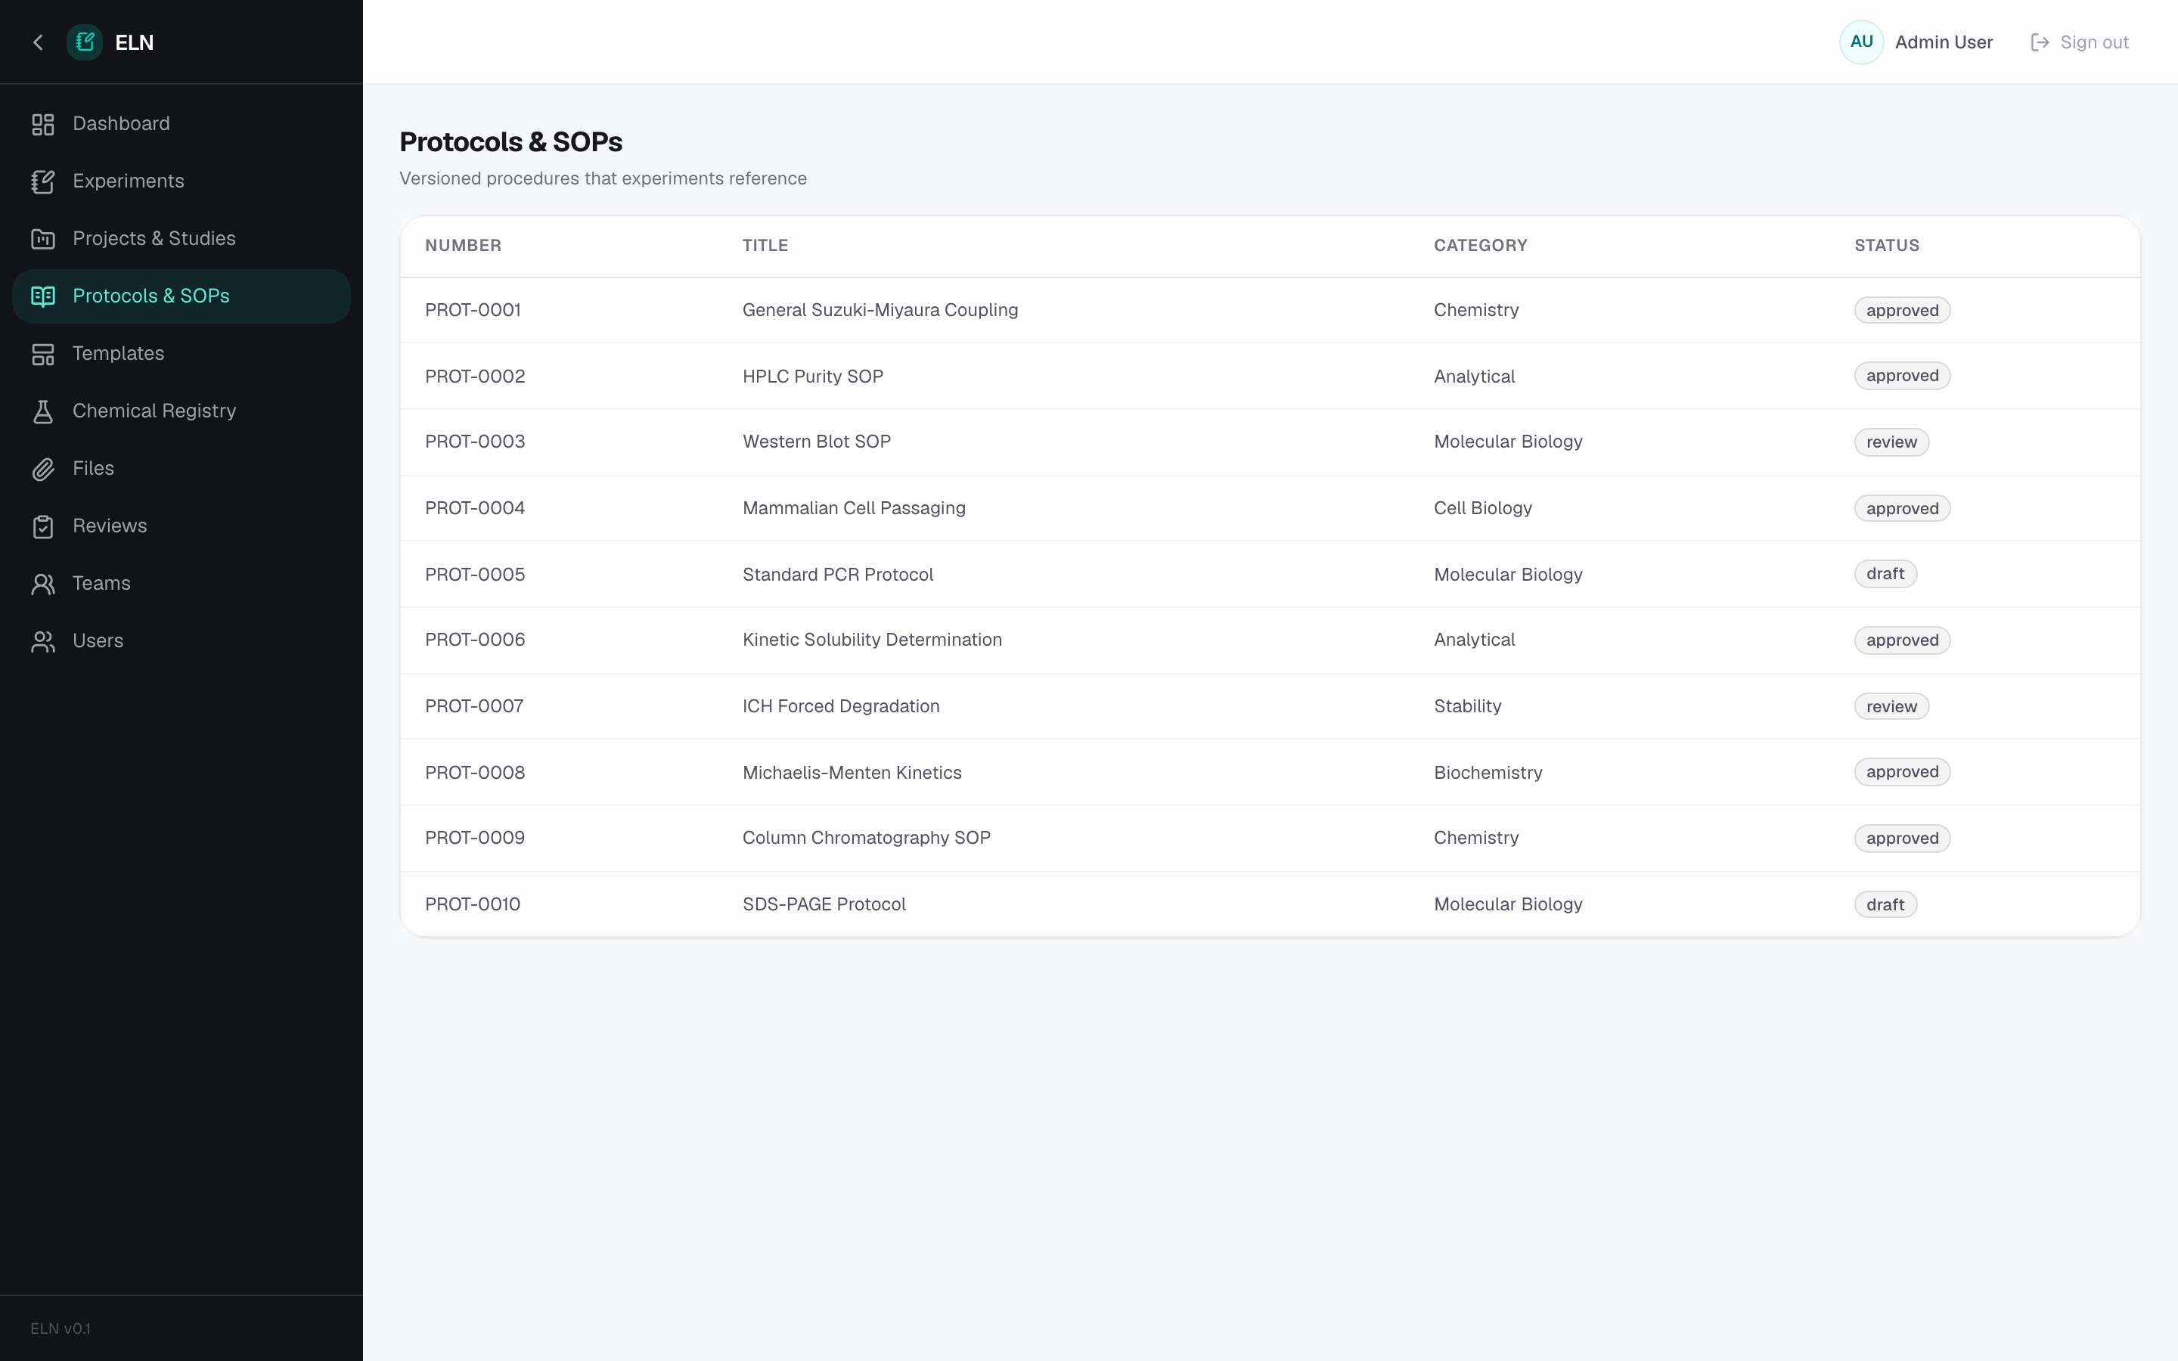Select Michaelis-Menten Kinetics title
This screenshot has height=1361, width=2178.
click(x=852, y=772)
